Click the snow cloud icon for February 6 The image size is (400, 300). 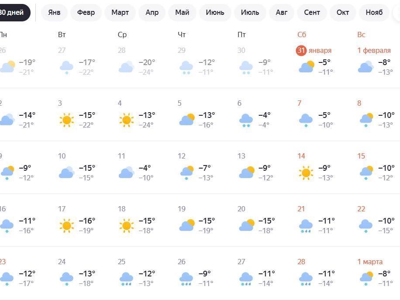tap(246, 120)
